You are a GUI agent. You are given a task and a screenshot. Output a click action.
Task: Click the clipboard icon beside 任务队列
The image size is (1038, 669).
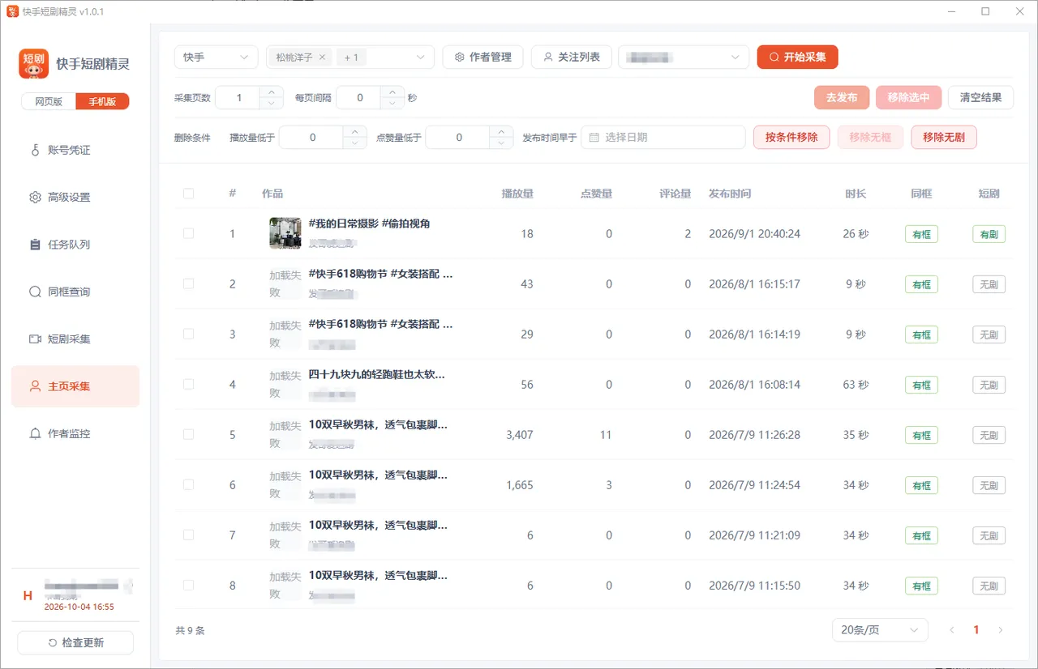[x=35, y=245]
